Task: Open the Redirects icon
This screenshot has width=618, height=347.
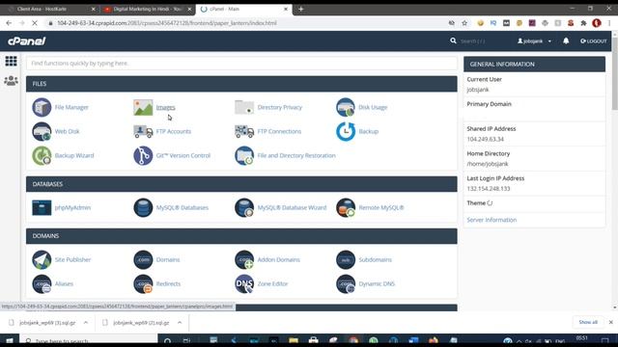Action: pyautogui.click(x=143, y=283)
